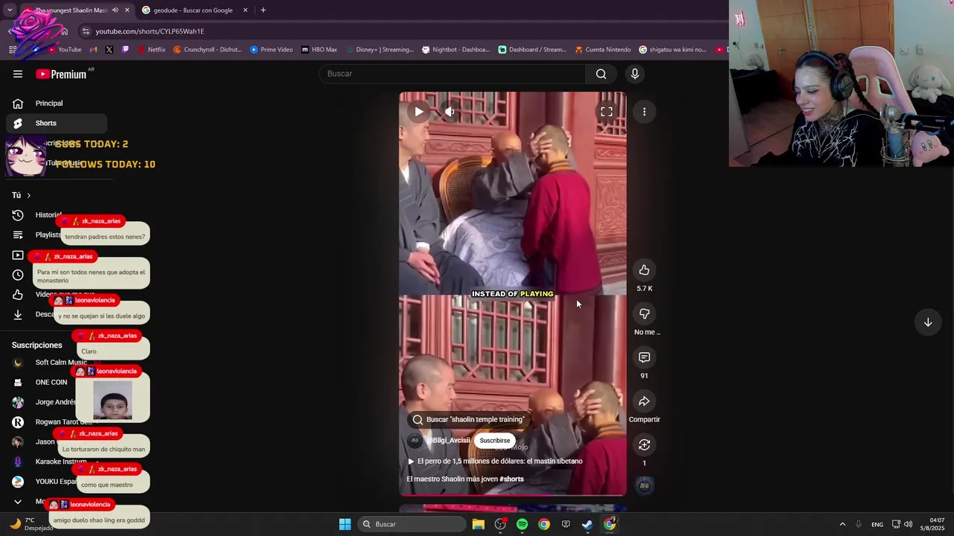
Task: Open the YouTube hamburger guide menu
Action: pos(18,74)
